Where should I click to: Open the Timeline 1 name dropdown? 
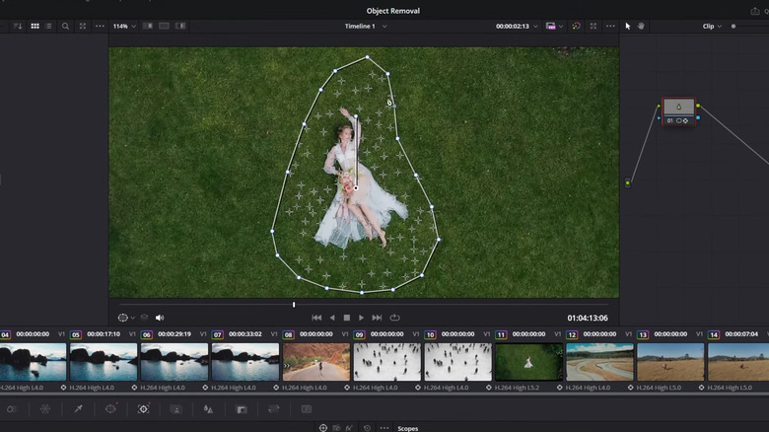pos(365,26)
